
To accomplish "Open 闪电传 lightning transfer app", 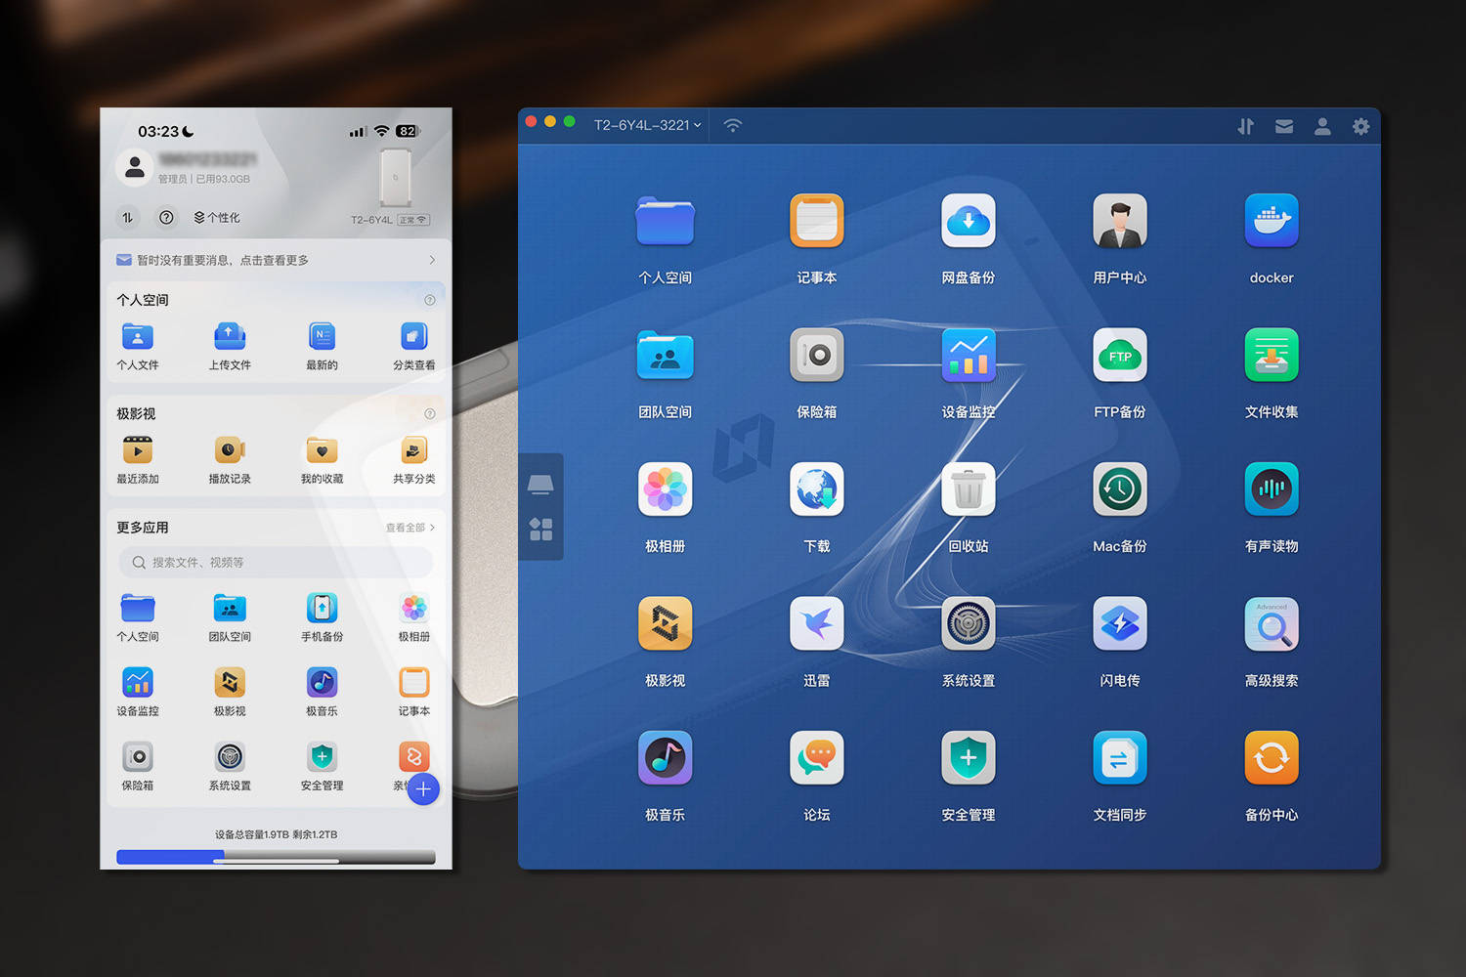I will (1119, 623).
